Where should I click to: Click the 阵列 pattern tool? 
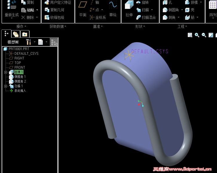click(213, 9)
